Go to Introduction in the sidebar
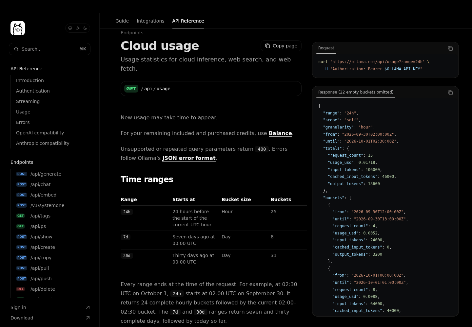The width and height of the screenshot is (472, 327). tap(30, 80)
